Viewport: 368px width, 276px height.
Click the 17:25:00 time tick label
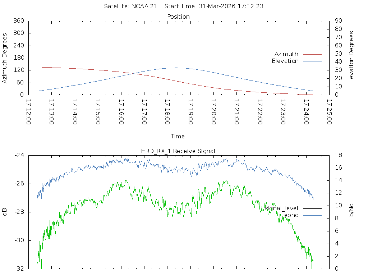coord(329,112)
